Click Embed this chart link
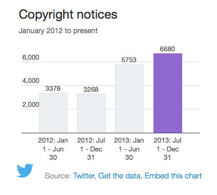The image size is (217, 195). [173, 176]
